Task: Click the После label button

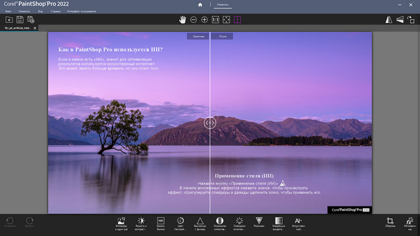Action: pos(222,36)
